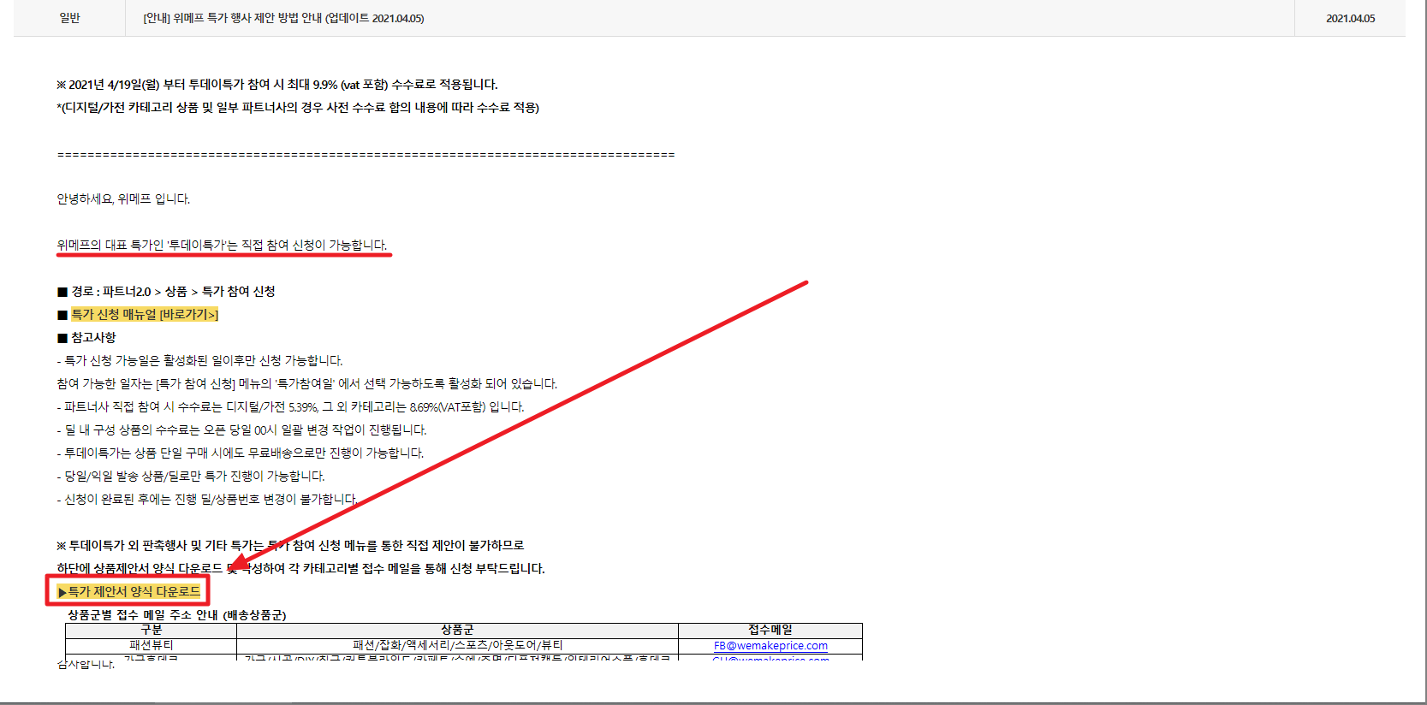Click the '상품군' table column header
This screenshot has height=705, width=1427.
coord(457,631)
